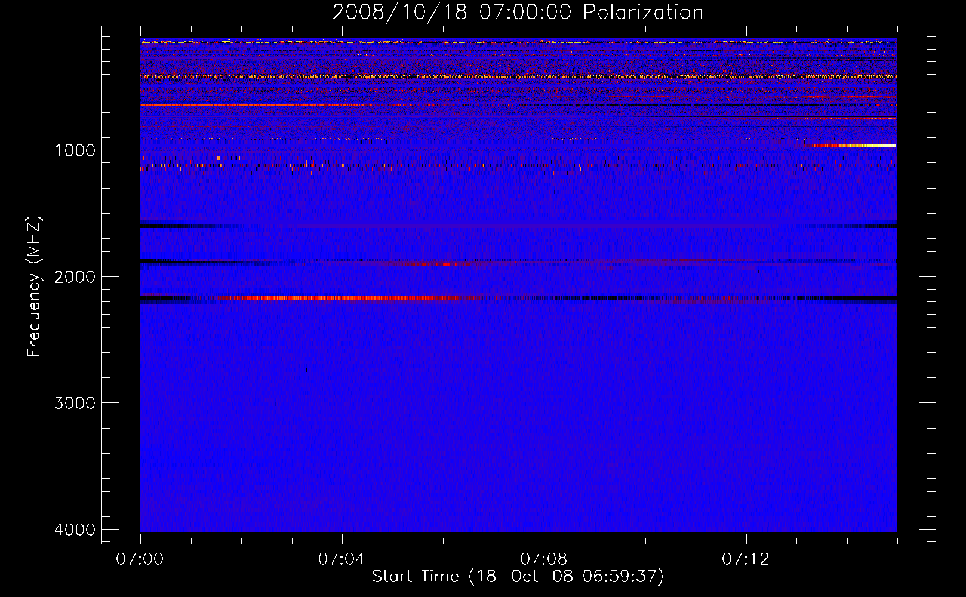Click the 07:04 time tick label

(x=342, y=559)
